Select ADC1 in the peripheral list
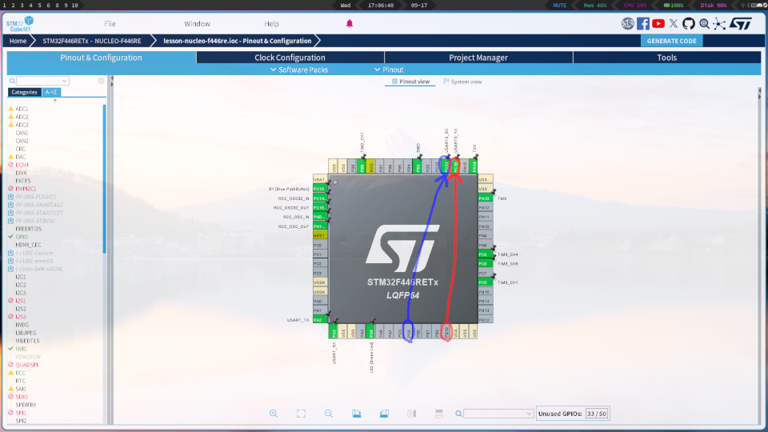768x432 pixels. [22, 109]
